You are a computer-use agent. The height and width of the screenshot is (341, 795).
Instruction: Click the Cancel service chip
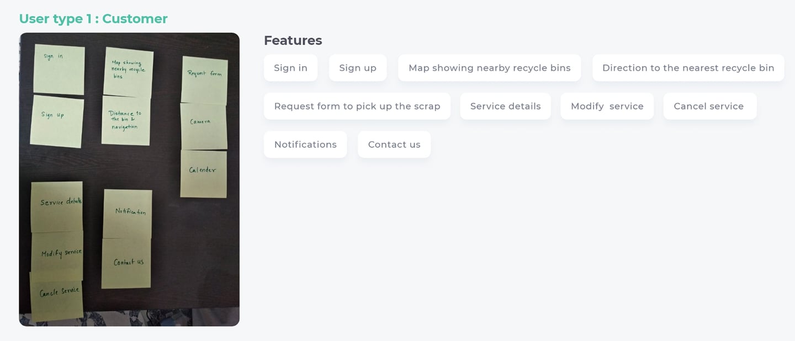(x=709, y=106)
